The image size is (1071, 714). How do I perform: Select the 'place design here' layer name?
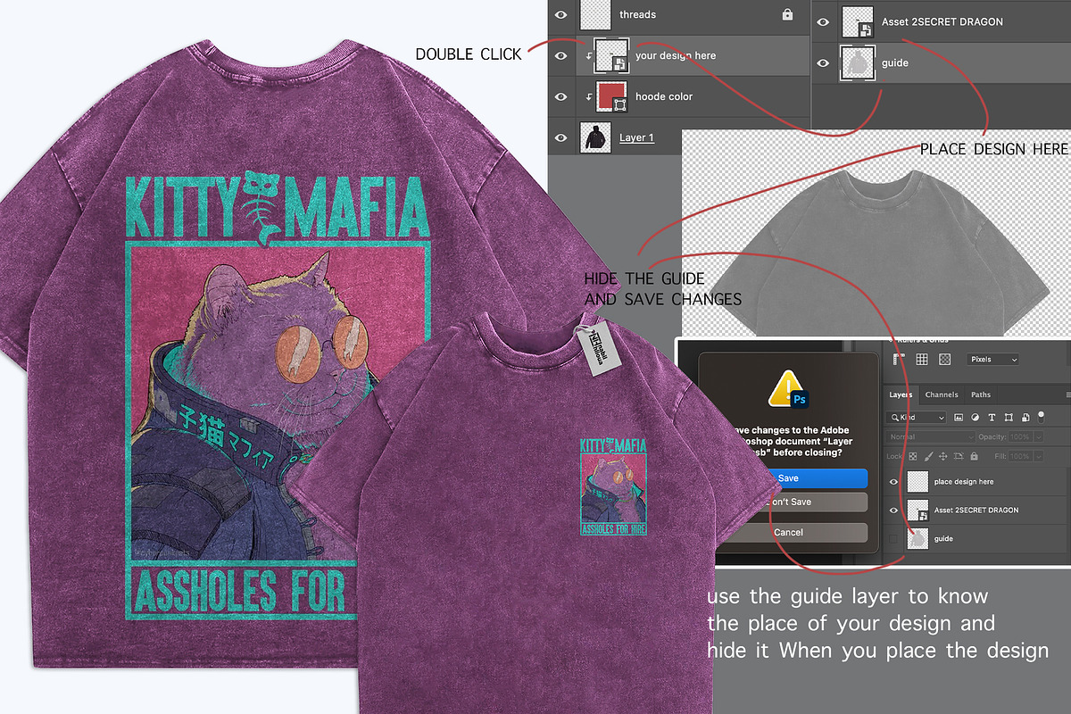[964, 482]
